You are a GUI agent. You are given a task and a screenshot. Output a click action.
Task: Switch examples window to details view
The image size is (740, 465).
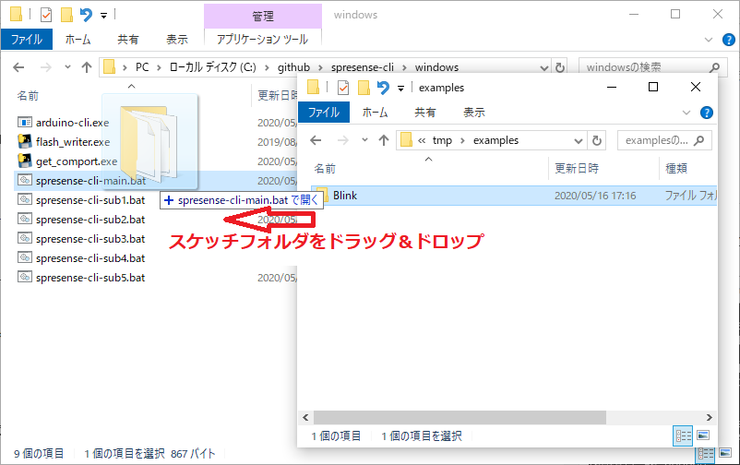(683, 435)
